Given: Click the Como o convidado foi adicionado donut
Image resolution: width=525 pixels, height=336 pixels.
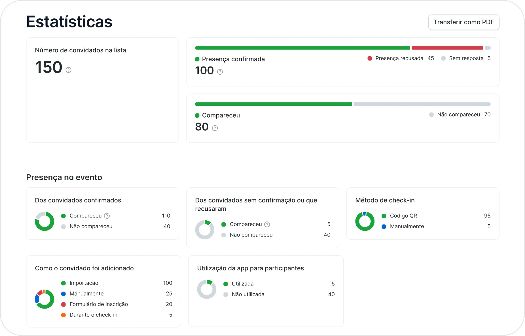Looking at the screenshot, I should point(45,299).
